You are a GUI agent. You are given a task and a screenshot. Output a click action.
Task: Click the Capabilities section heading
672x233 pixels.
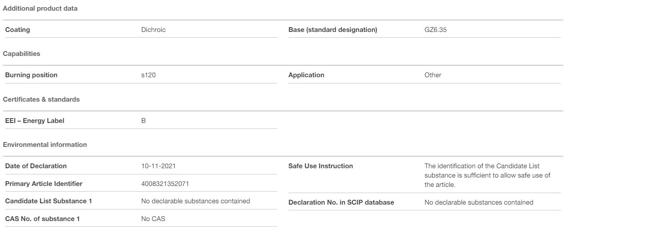click(22, 54)
